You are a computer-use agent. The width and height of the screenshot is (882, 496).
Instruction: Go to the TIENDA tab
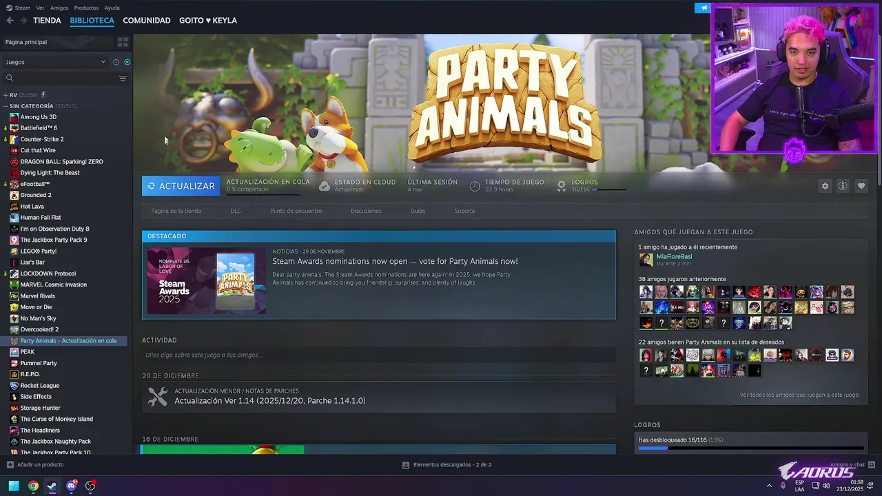click(47, 21)
